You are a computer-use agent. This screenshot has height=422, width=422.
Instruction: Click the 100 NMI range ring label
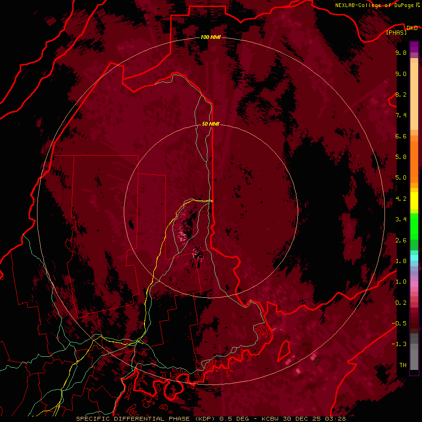click(x=211, y=37)
